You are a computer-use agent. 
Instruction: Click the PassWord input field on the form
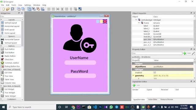(80, 76)
